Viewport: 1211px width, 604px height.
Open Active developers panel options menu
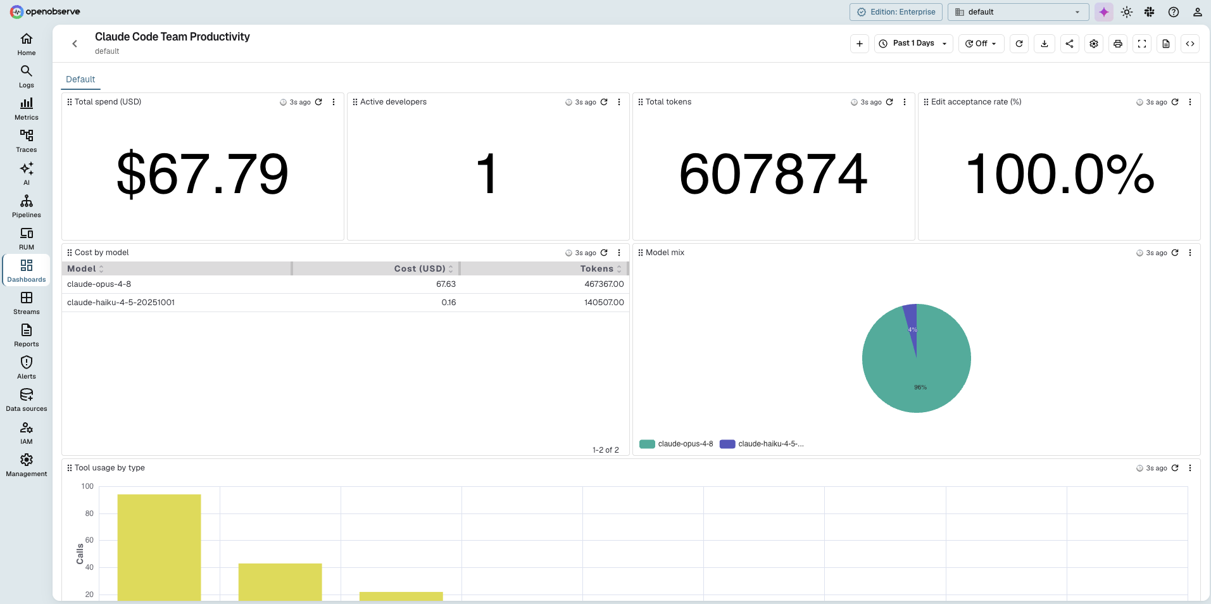[619, 102]
